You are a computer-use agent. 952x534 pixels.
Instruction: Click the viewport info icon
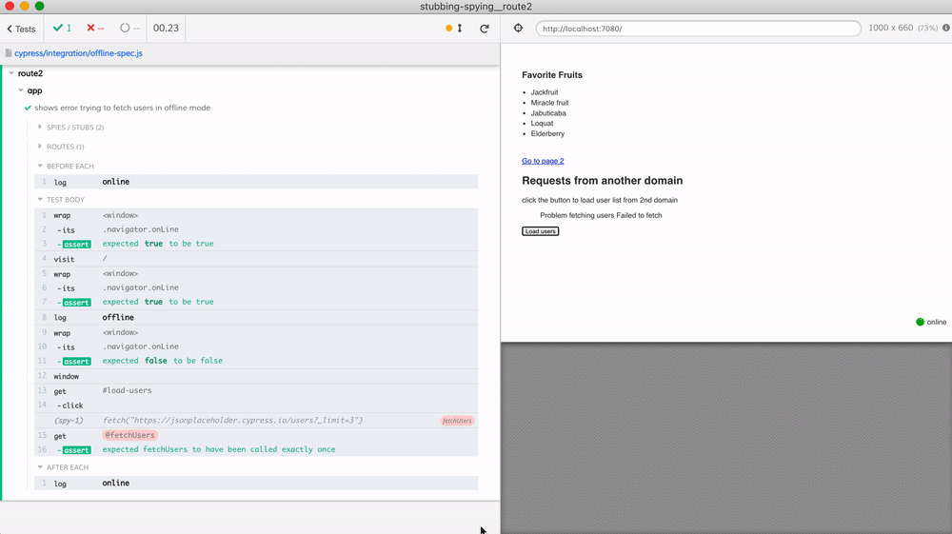(946, 28)
